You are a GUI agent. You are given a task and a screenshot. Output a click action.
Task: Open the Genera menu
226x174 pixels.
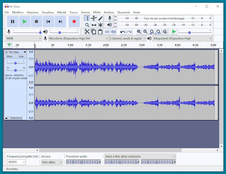tap(85, 12)
